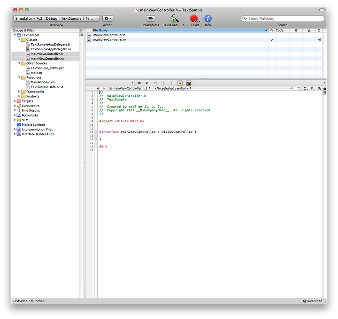
Task: Open the No selected symbol popup
Action: pos(173,88)
